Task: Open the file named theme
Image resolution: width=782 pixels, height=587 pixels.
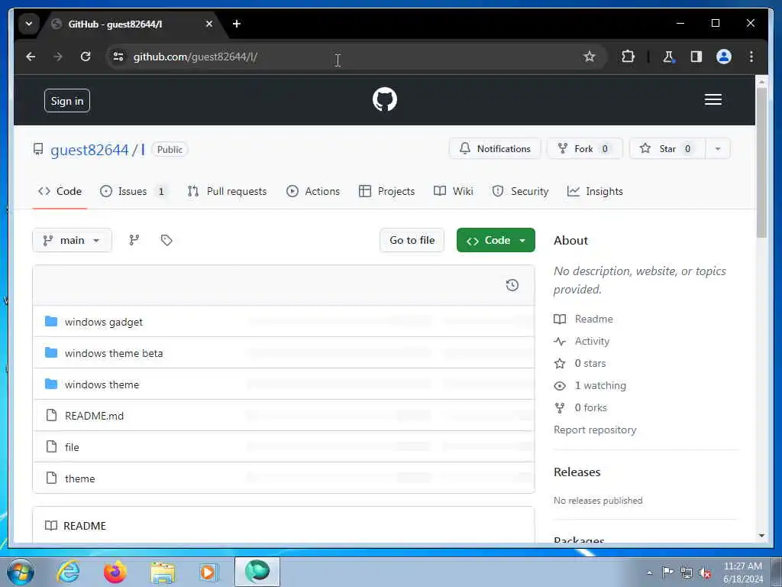Action: (x=79, y=478)
